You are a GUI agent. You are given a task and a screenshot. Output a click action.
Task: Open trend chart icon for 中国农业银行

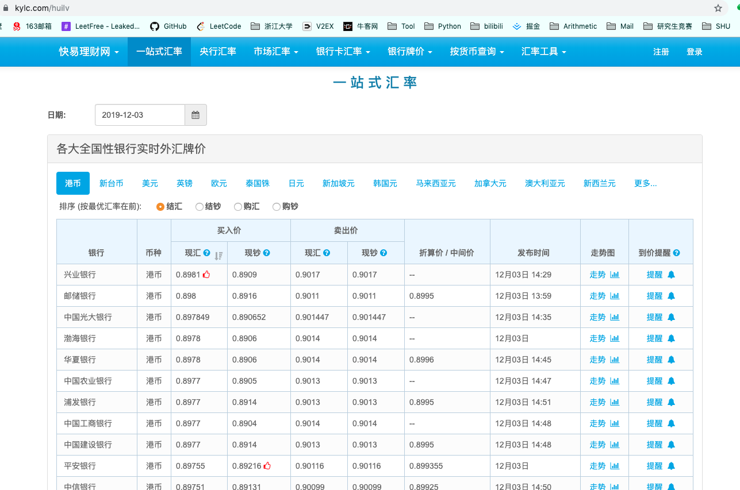click(615, 381)
